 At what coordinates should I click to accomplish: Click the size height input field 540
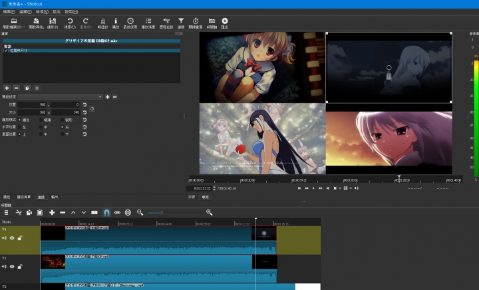point(65,112)
